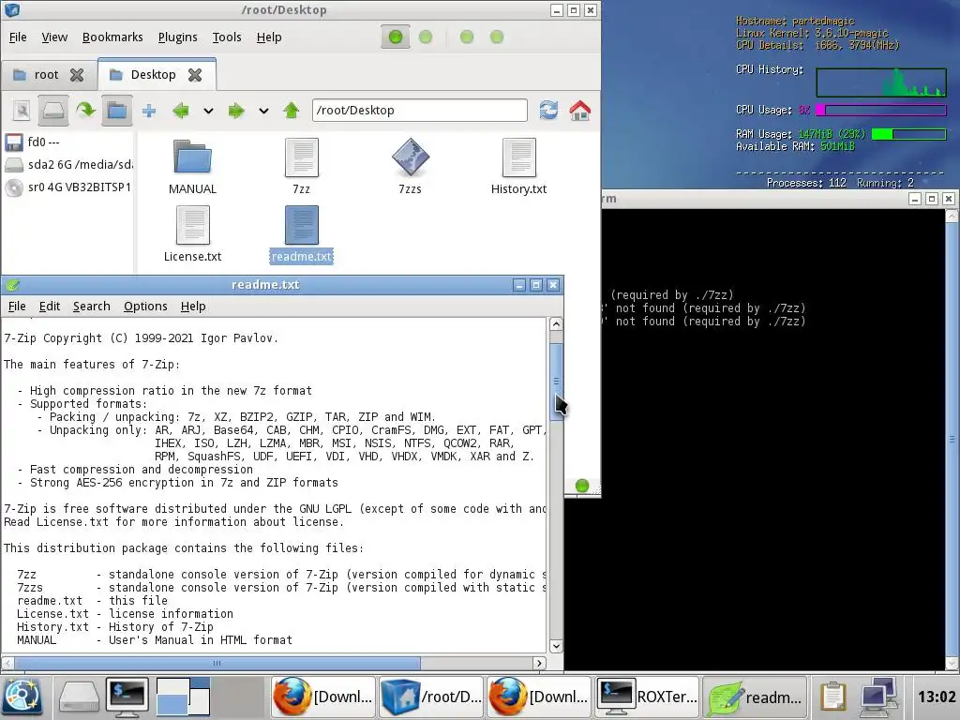This screenshot has height=720, width=960.
Task: Select the License.txt file
Action: pos(192,233)
